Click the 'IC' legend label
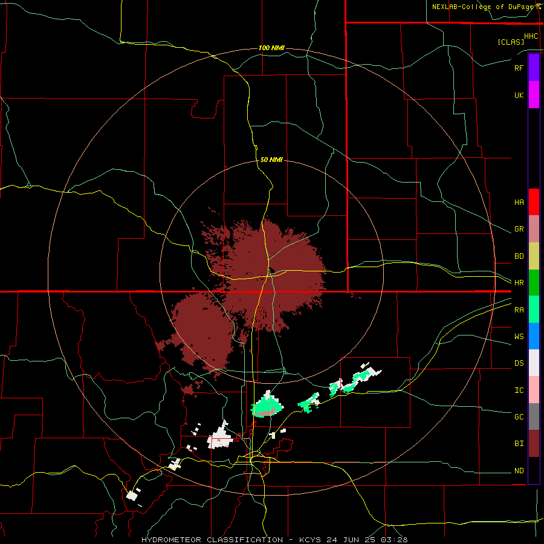Screen dimensions: 544x544 pyautogui.click(x=519, y=390)
